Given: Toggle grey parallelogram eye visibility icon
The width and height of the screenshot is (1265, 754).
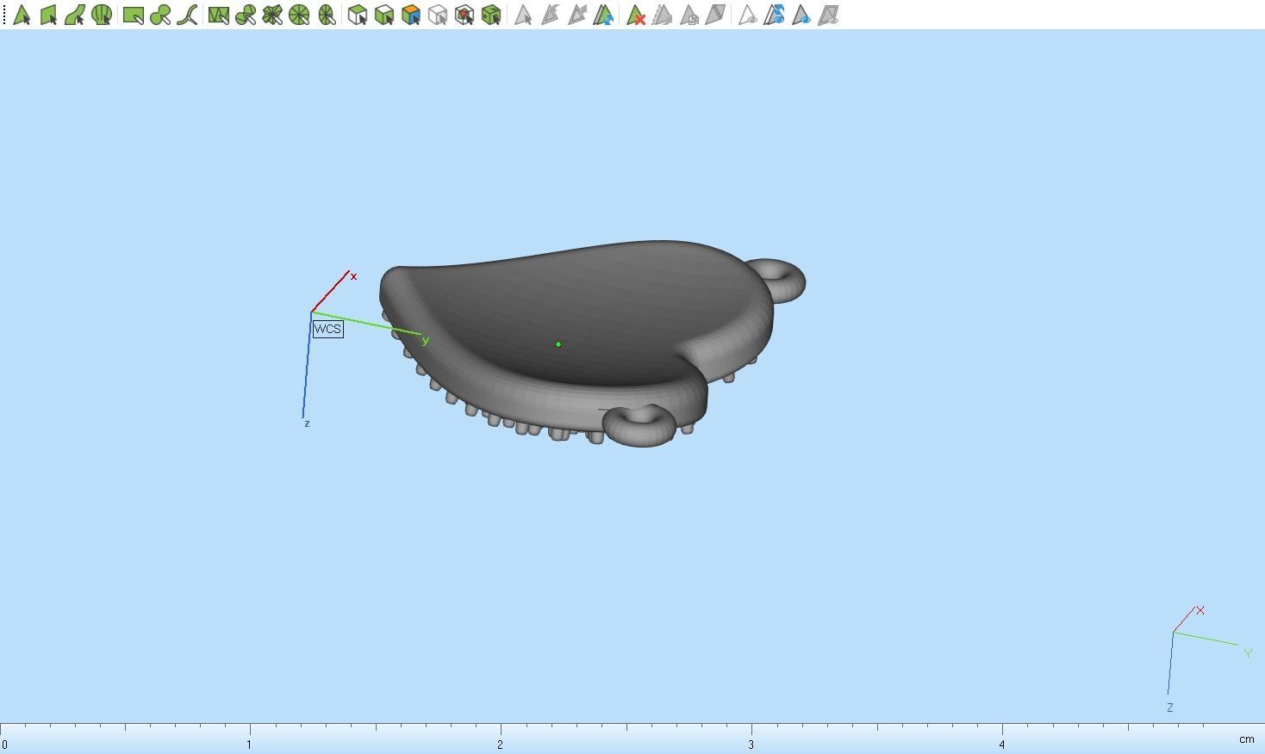Looking at the screenshot, I should (827, 15).
